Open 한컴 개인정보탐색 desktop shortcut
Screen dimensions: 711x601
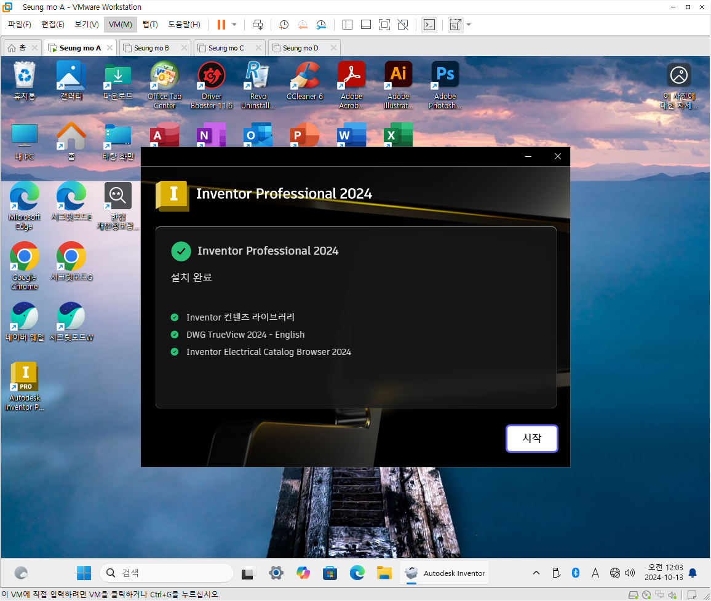point(118,206)
